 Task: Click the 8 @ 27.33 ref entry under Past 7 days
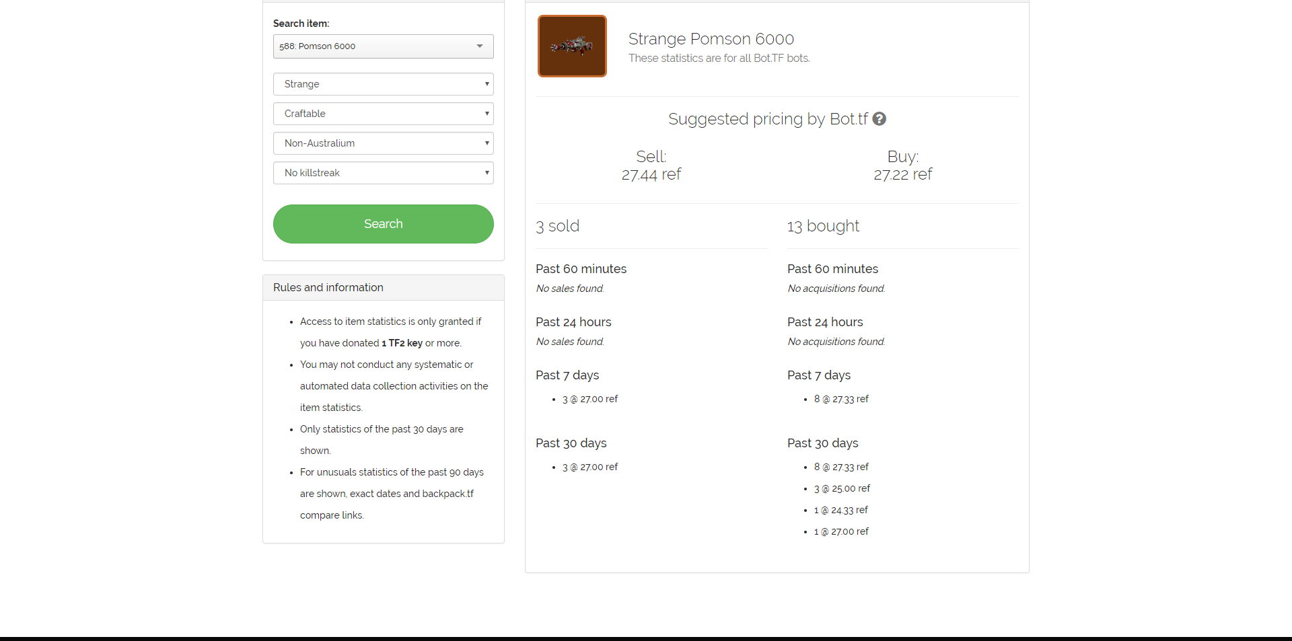click(841, 399)
